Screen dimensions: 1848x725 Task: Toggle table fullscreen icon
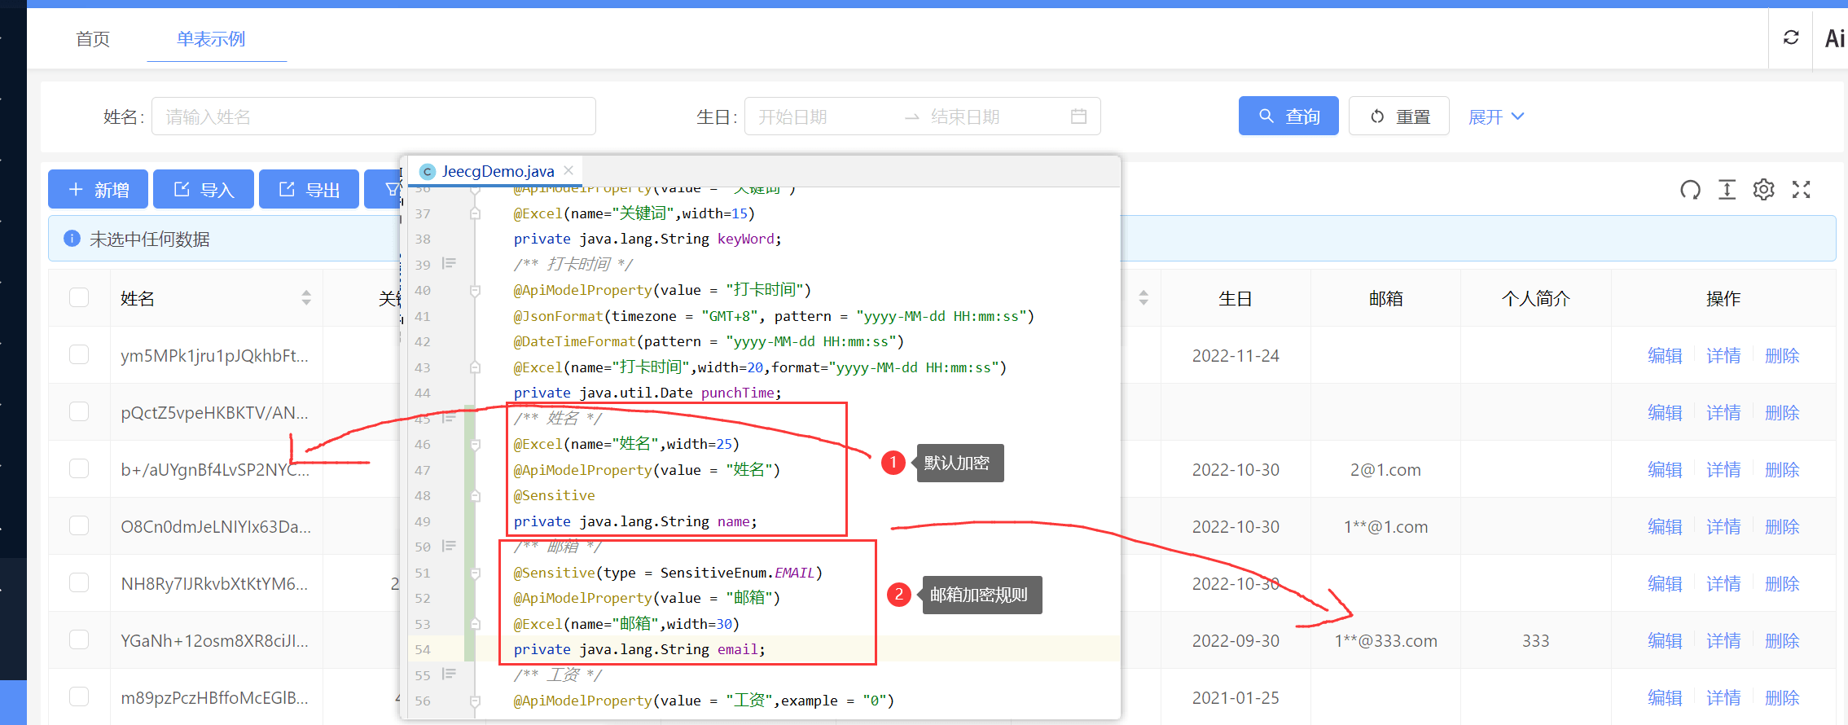[x=1801, y=190]
